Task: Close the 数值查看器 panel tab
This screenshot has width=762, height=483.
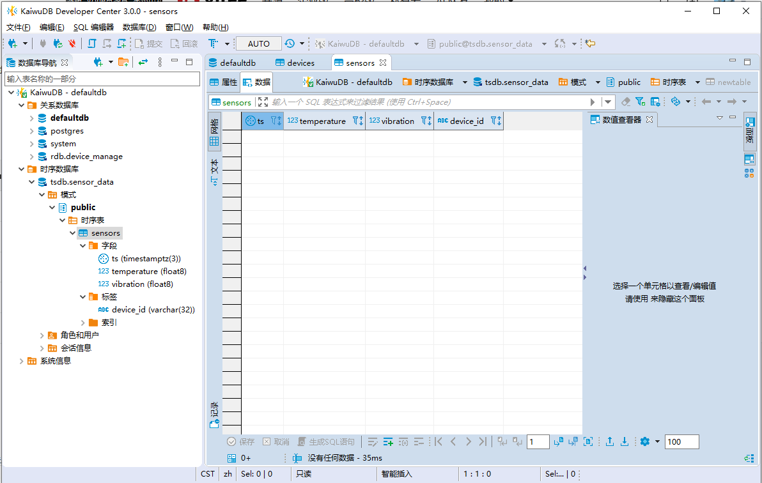Action: (x=649, y=119)
